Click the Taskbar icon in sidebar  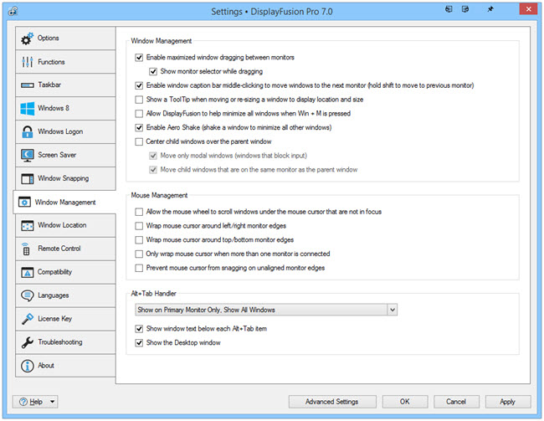(27, 85)
